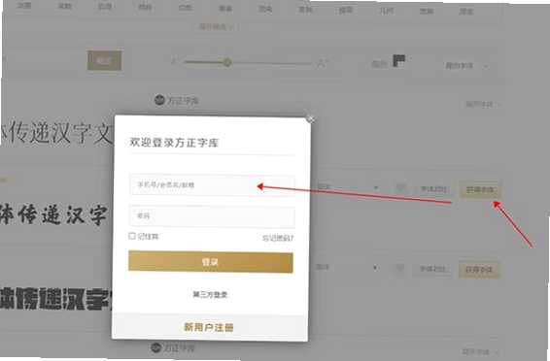This screenshot has height=361, width=550.
Task: Click the favorite heart icon in the upper font row
Action: (400, 188)
